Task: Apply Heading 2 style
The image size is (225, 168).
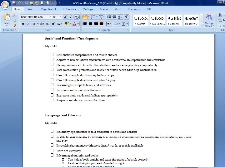Action: (x=191, y=20)
